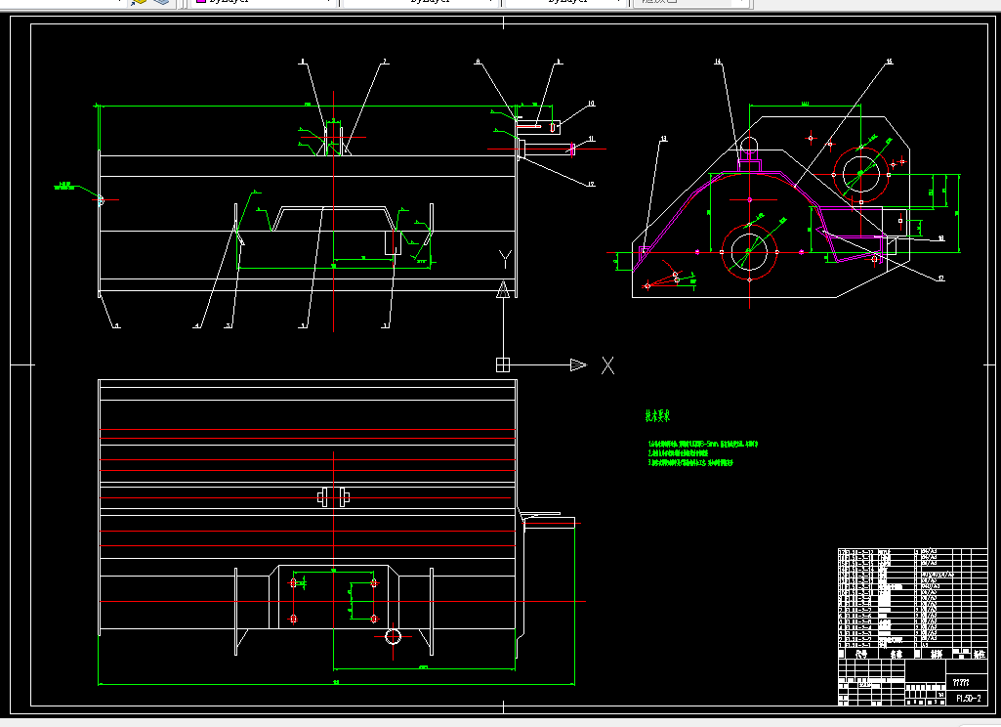Select the green 技术要求 heading text
The height and width of the screenshot is (727, 1001).
pos(657,416)
